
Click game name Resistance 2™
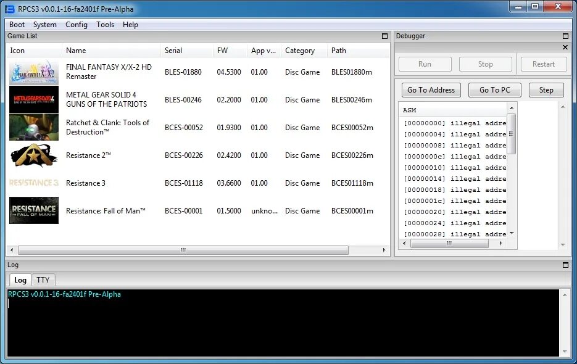click(88, 155)
